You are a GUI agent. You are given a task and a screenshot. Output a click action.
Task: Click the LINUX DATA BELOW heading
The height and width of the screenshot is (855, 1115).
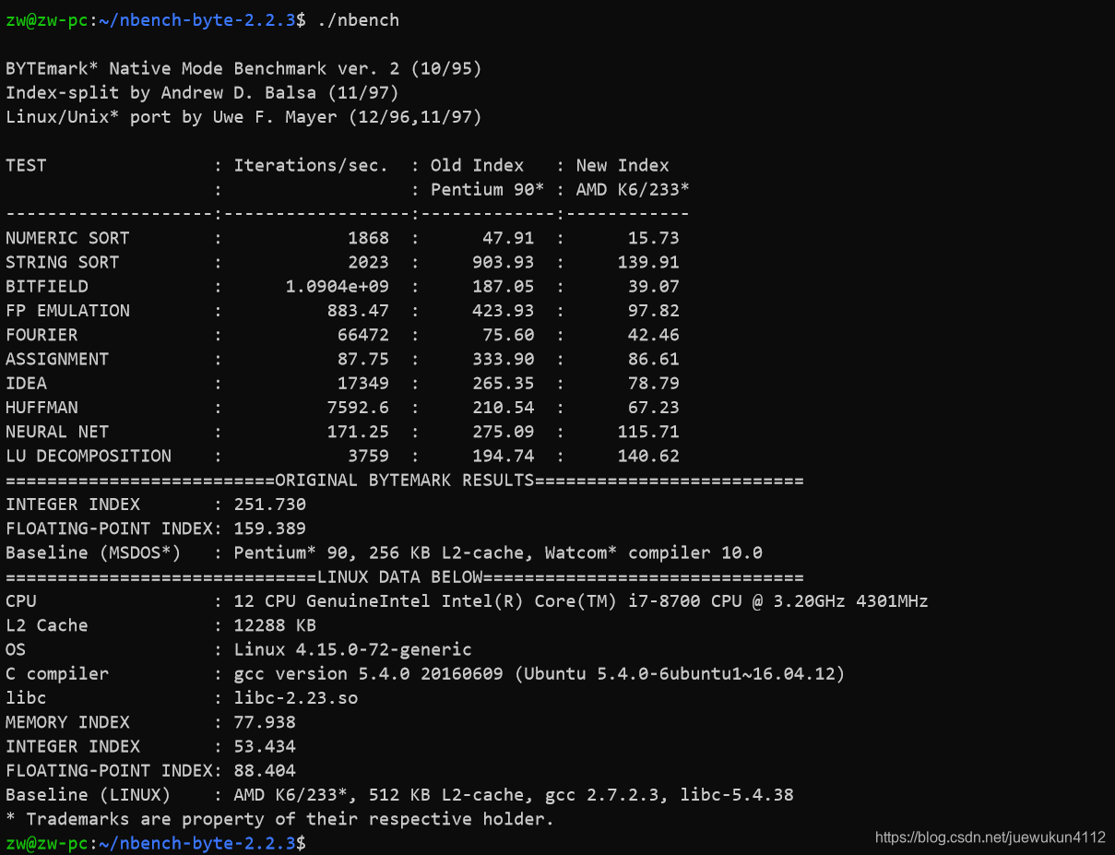(399, 576)
